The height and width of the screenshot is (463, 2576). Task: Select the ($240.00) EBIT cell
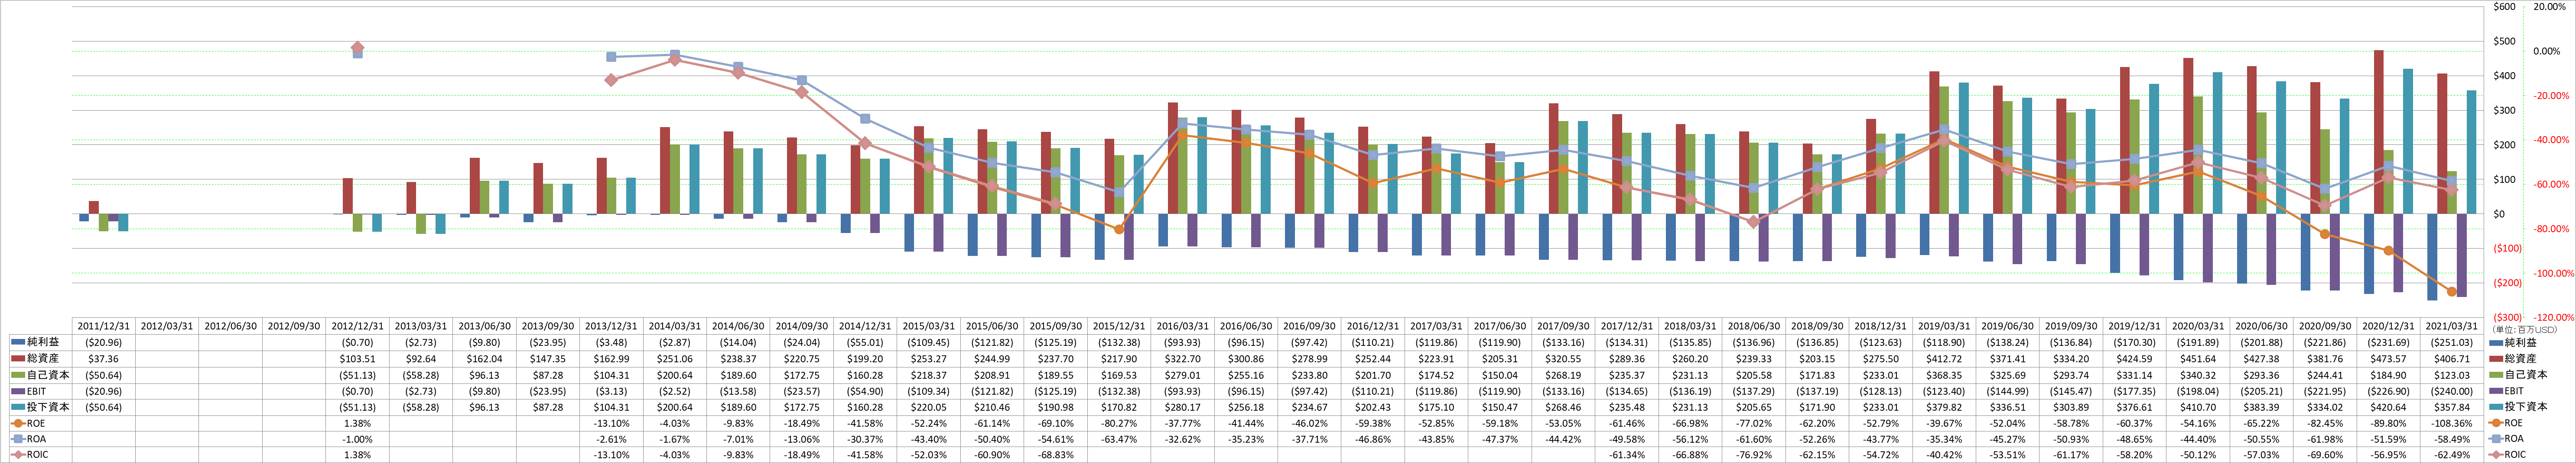pyautogui.click(x=2451, y=391)
